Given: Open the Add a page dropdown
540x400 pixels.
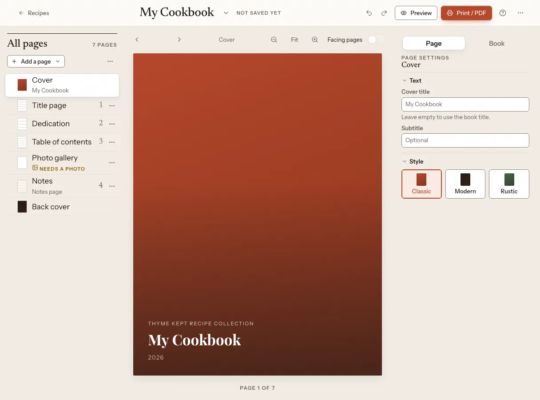Looking at the screenshot, I should pos(36,61).
